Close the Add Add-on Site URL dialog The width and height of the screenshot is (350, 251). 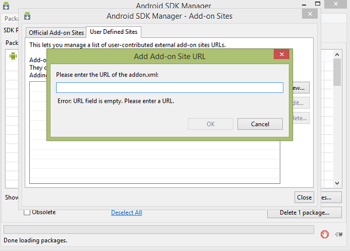(282, 56)
